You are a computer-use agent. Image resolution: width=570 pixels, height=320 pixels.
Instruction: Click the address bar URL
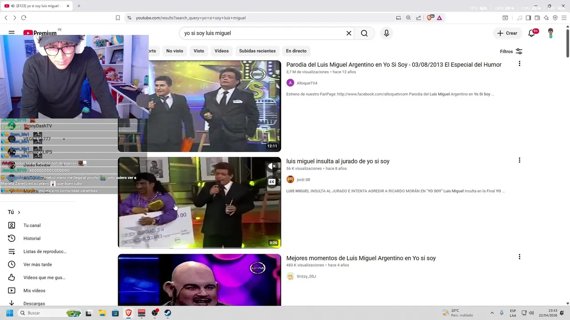[191, 18]
